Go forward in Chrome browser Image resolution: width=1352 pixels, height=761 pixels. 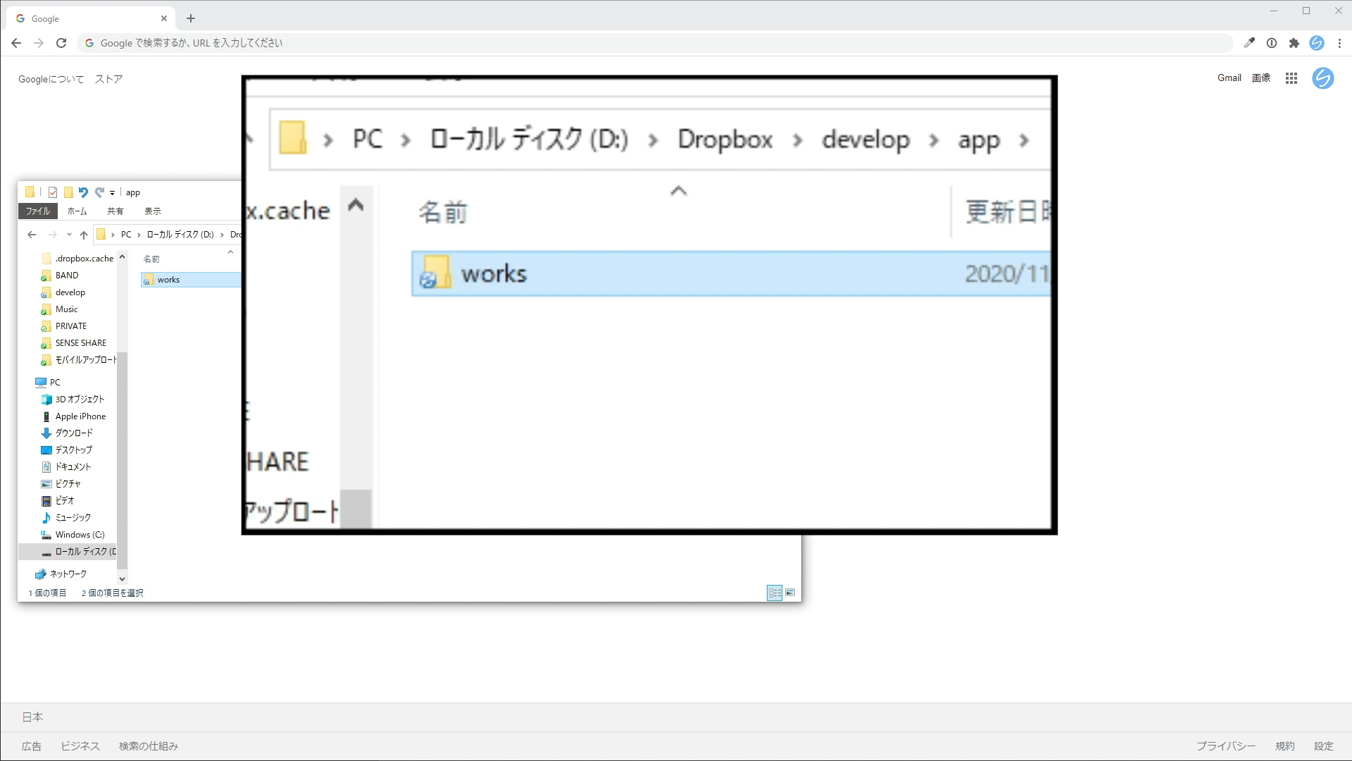pyautogui.click(x=39, y=43)
